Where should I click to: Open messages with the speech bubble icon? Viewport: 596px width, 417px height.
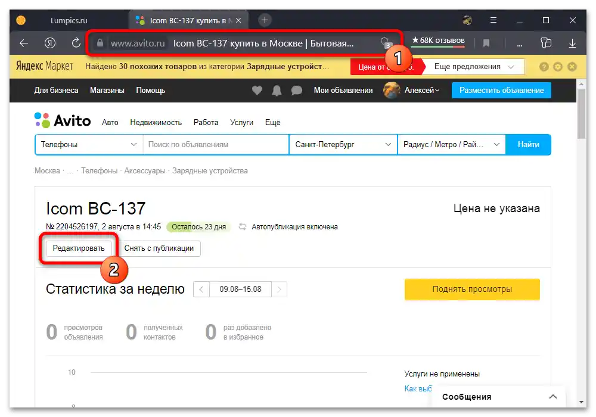(x=296, y=91)
